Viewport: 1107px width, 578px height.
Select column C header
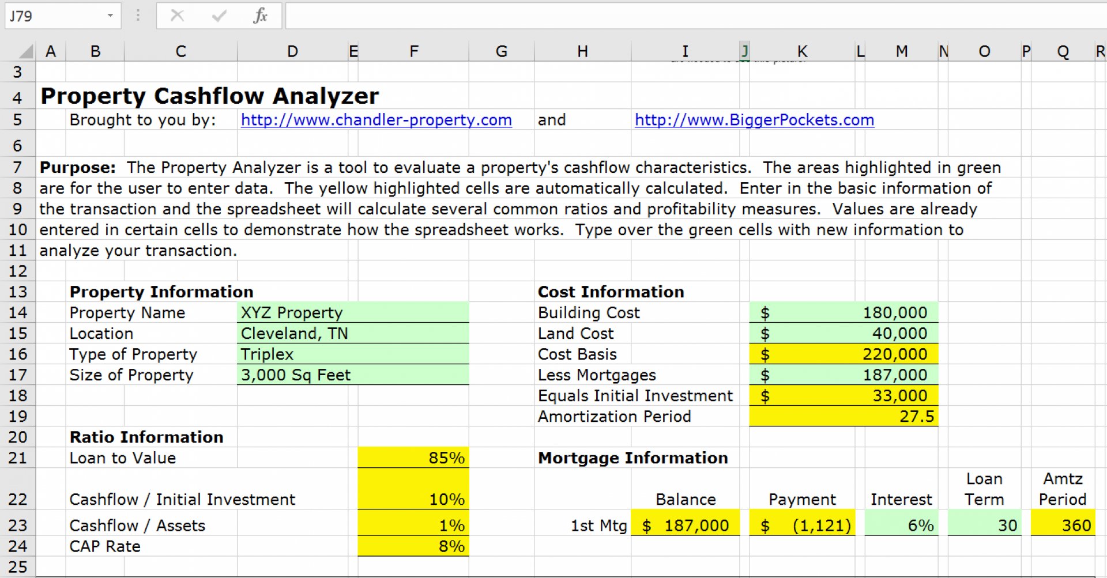(180, 52)
